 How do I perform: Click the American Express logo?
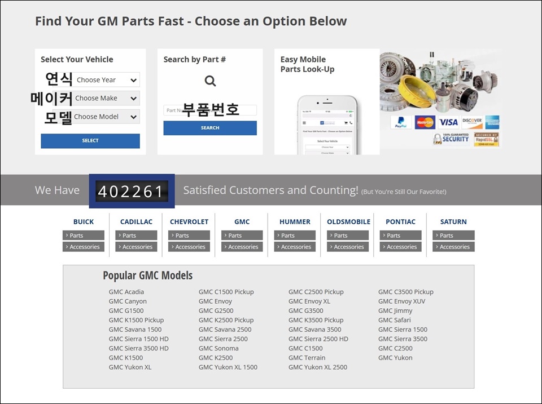click(492, 122)
